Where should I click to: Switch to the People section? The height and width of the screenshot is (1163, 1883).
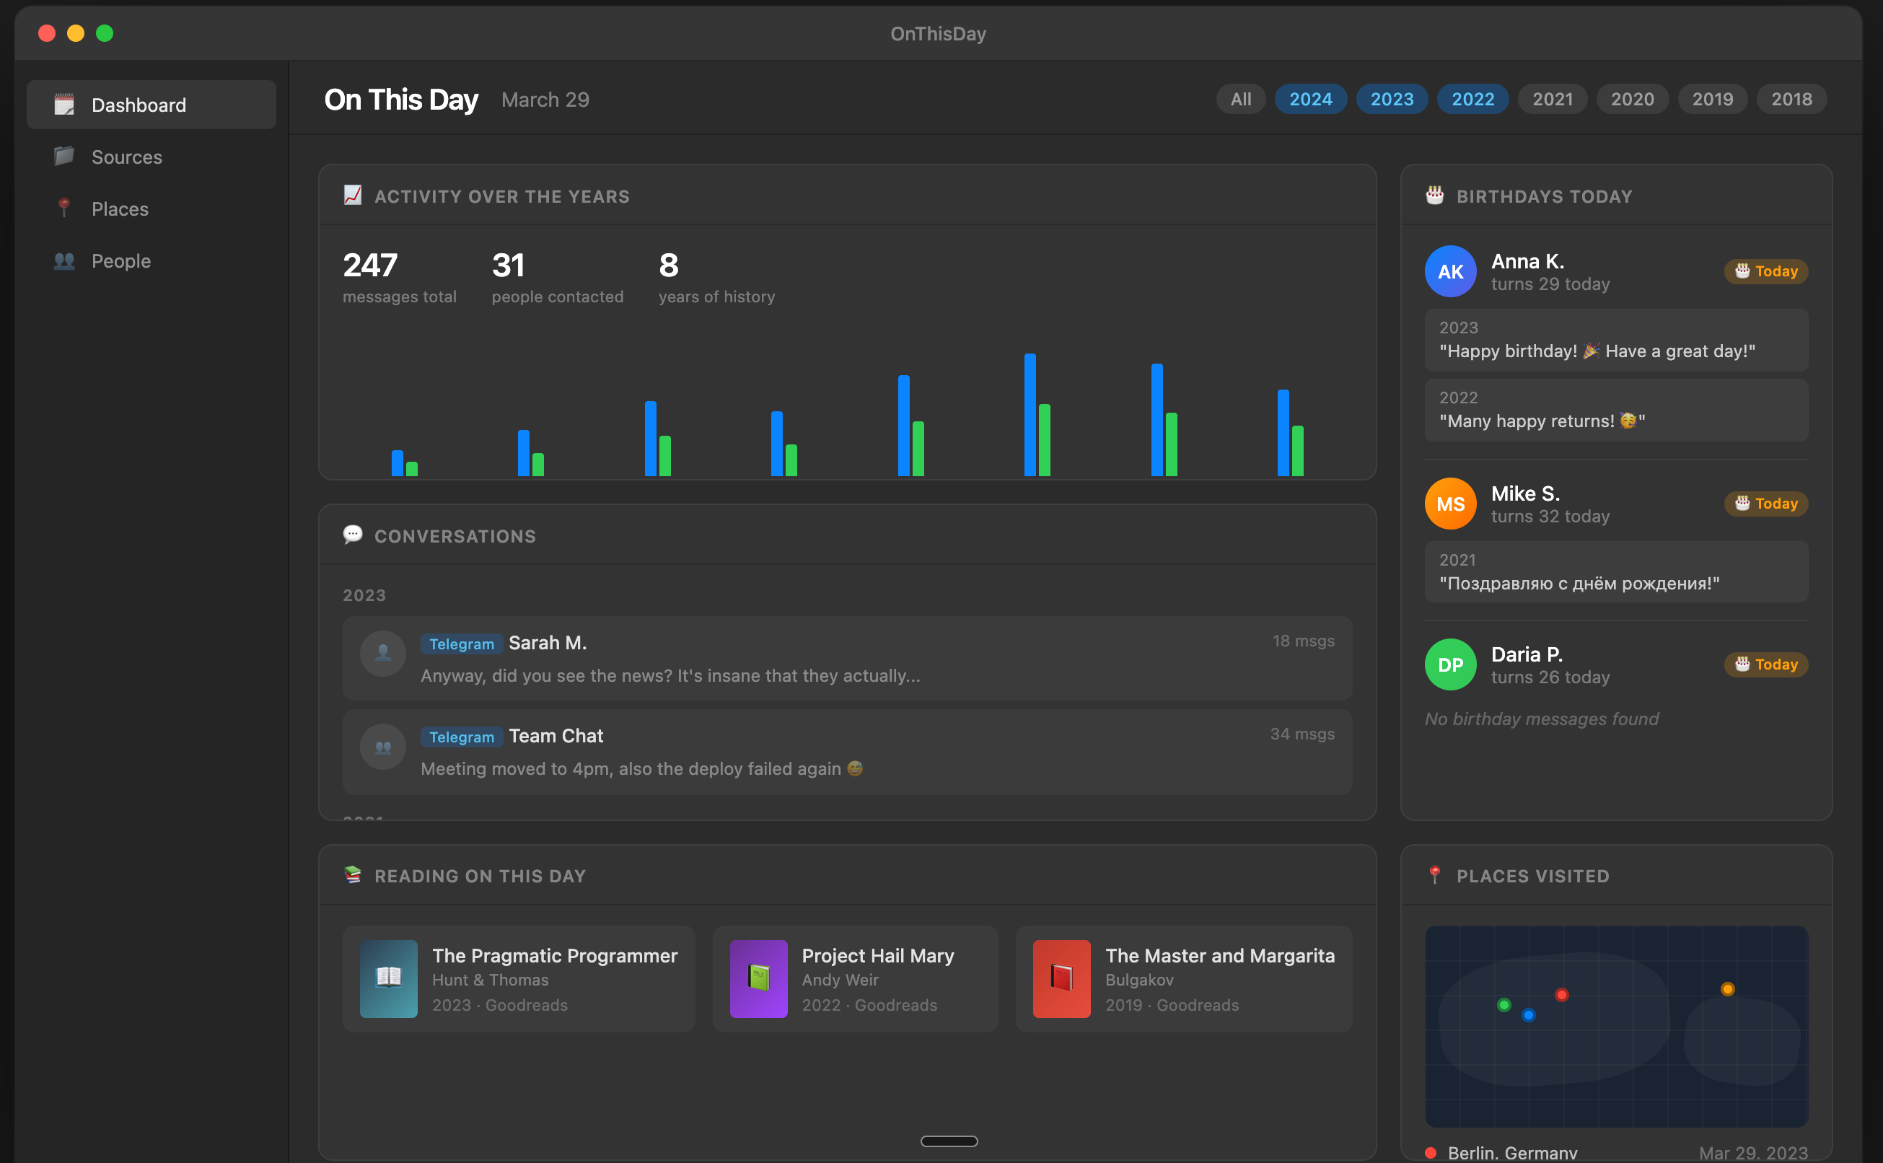120,260
